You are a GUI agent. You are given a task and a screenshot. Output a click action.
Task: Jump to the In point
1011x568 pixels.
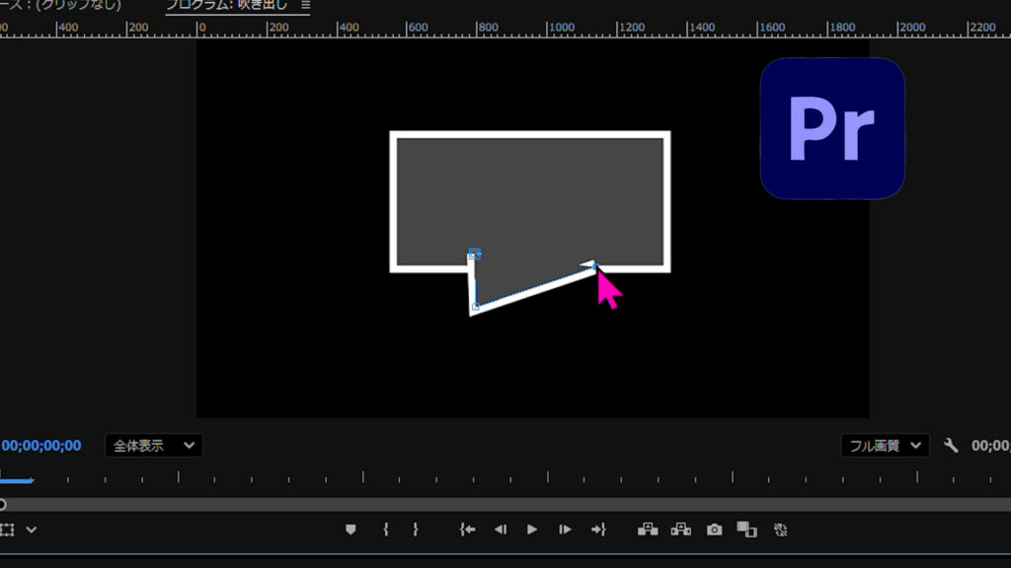[x=467, y=530]
